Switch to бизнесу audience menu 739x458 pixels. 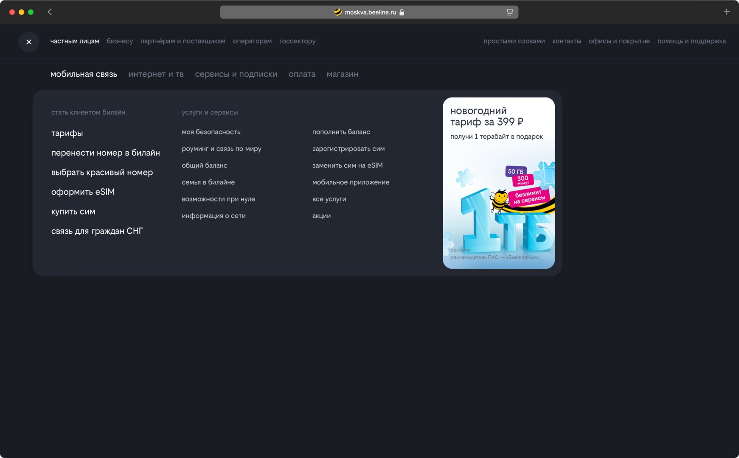[x=120, y=41]
